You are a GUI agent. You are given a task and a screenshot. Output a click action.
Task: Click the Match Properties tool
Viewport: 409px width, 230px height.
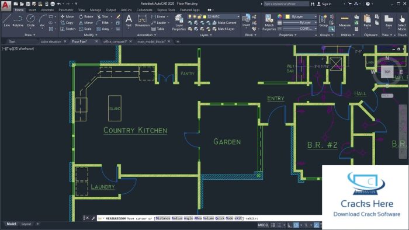click(269, 22)
